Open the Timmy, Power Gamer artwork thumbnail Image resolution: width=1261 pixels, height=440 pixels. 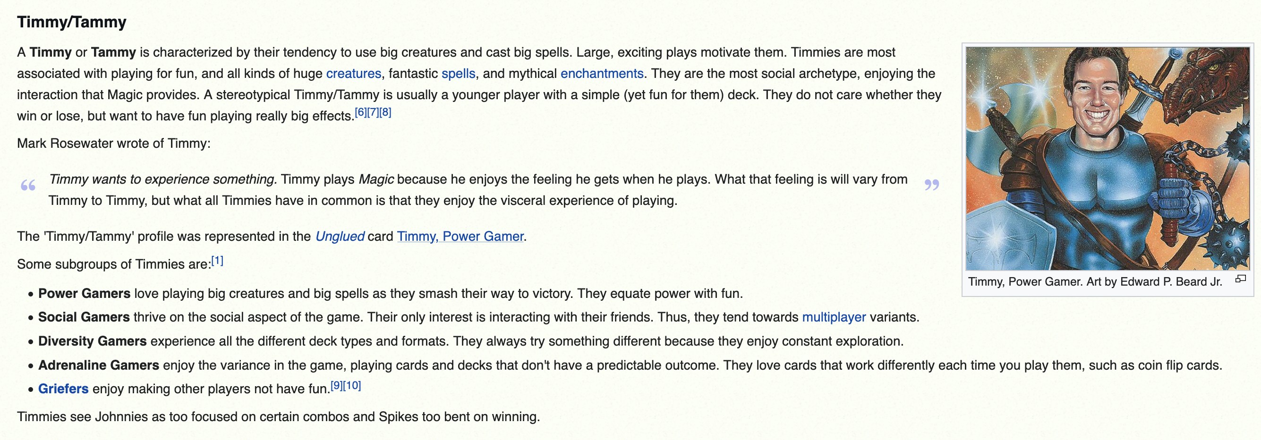click(1108, 158)
